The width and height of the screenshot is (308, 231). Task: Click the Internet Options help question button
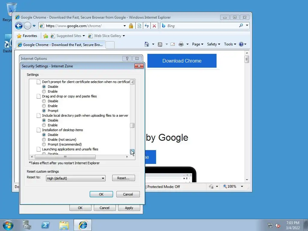[127, 59]
